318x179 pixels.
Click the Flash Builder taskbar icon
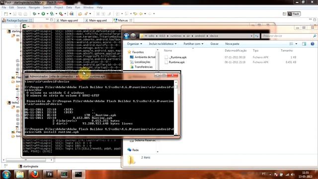pos(49,175)
